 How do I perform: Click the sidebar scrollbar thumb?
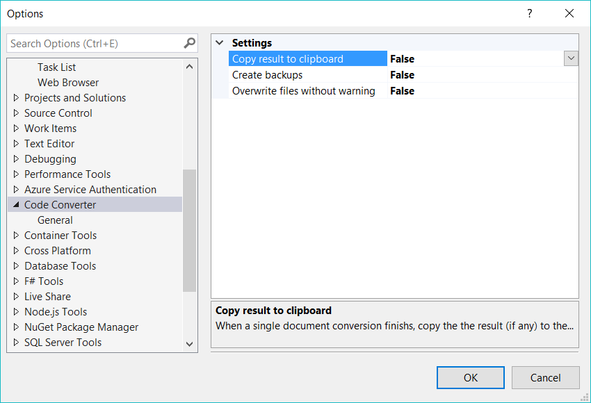point(186,229)
